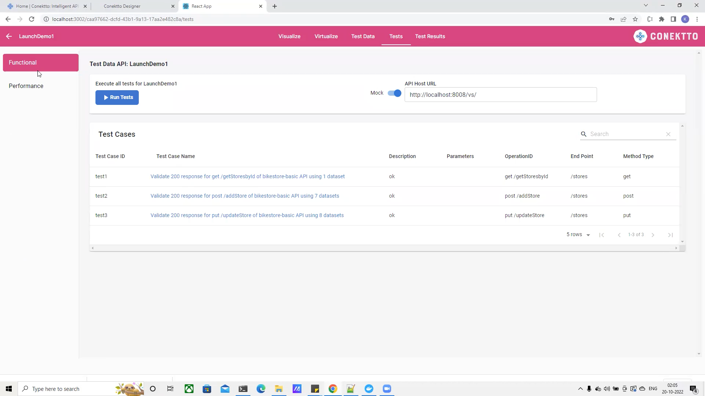Go to first page of test cases

pyautogui.click(x=601, y=235)
